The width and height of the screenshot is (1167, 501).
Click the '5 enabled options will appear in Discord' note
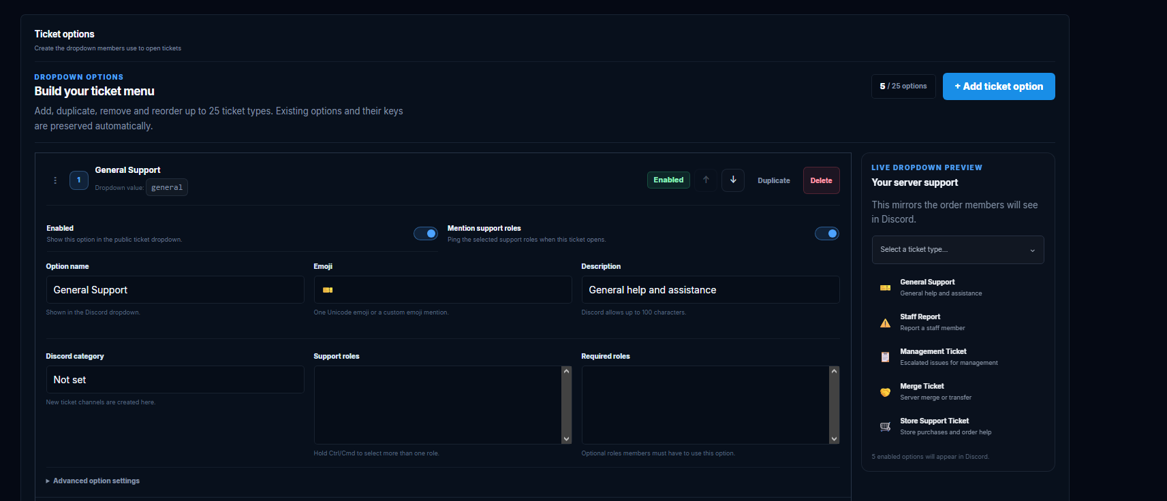pos(931,457)
